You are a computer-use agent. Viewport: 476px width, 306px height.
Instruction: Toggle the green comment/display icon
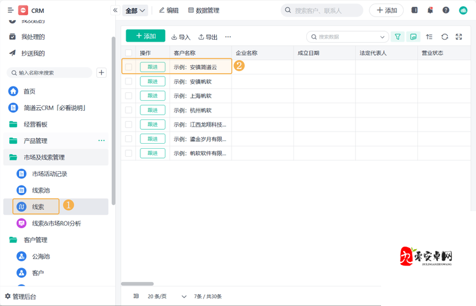(x=413, y=37)
